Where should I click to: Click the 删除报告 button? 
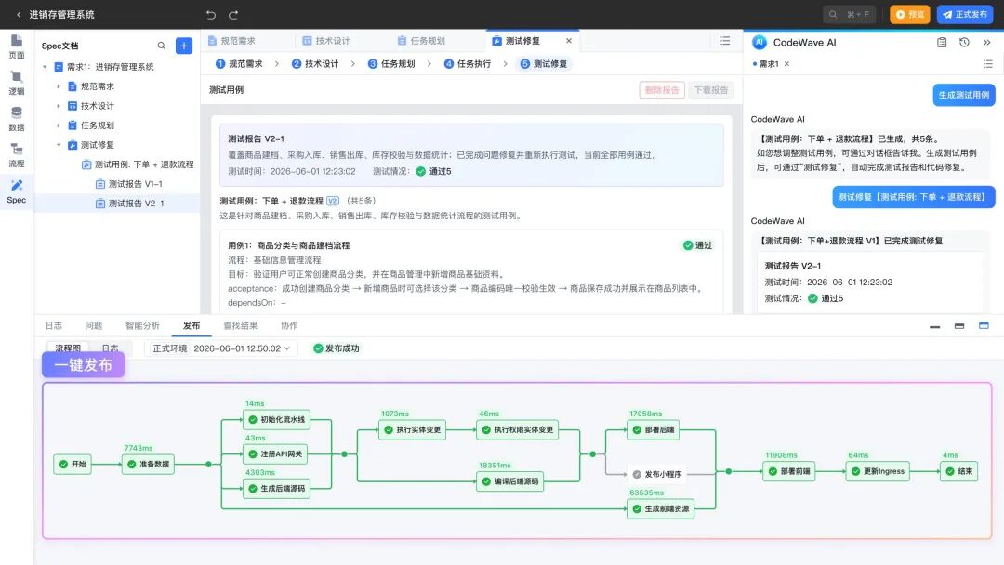click(662, 90)
